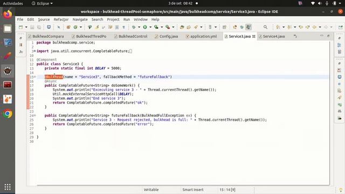Collapse the doSomeWork method at line 15
The width and height of the screenshot is (345, 194).
[34, 77]
